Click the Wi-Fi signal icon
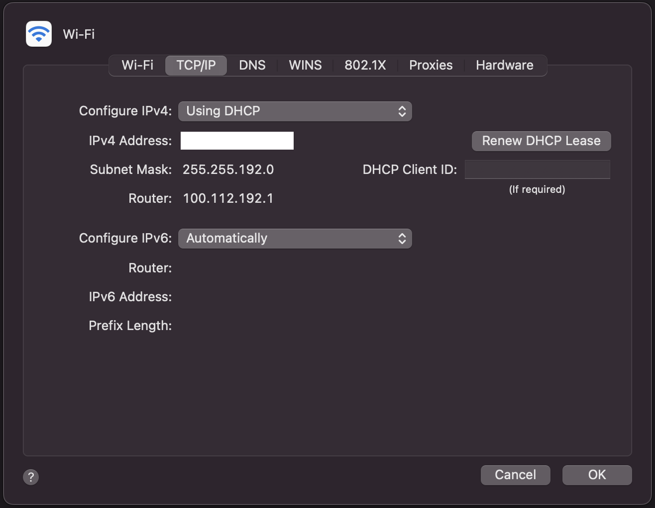 point(39,34)
